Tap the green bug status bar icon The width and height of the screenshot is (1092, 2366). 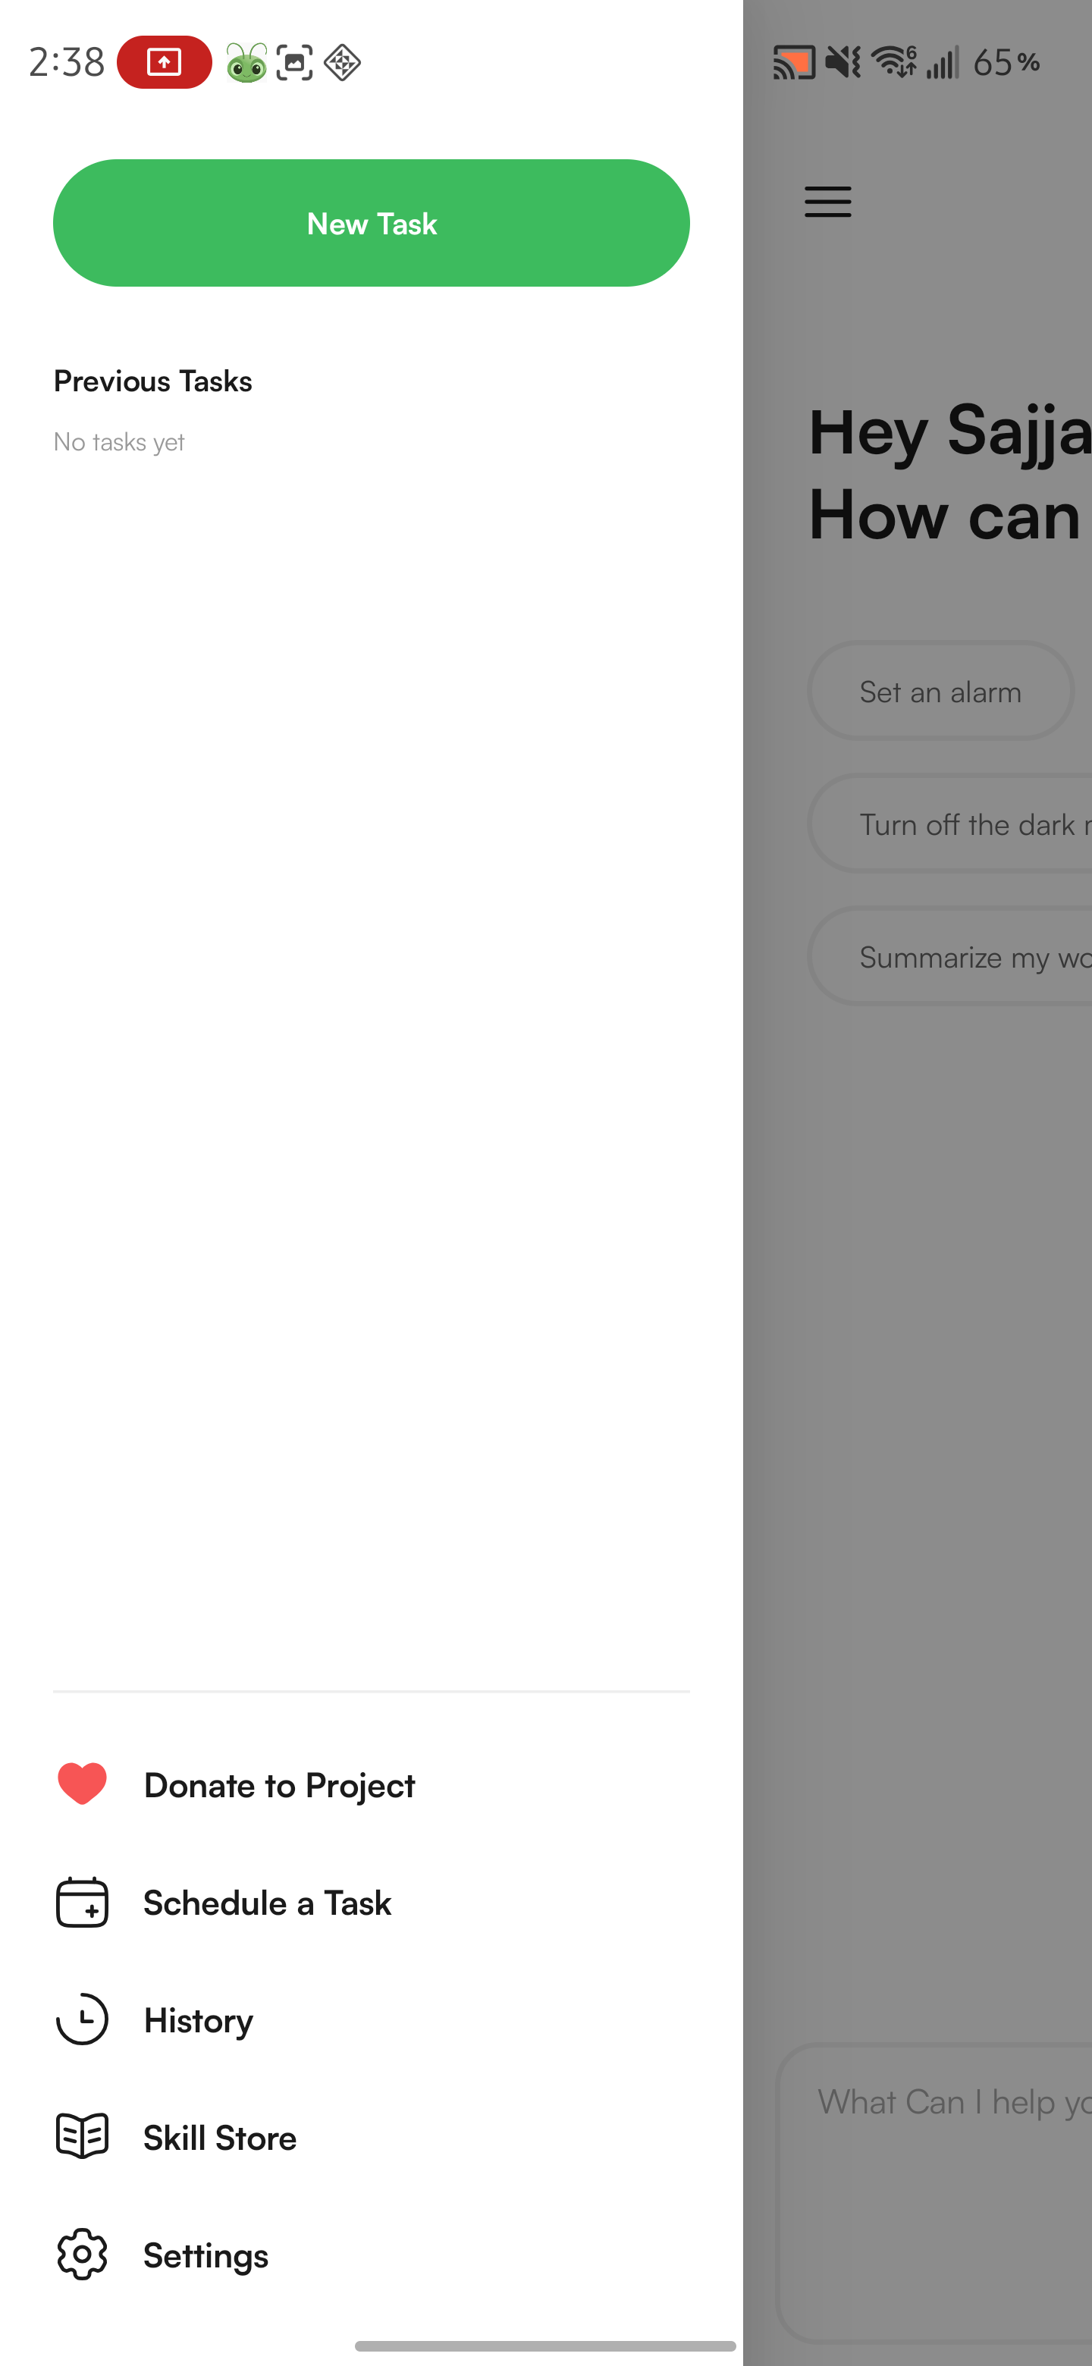(246, 62)
